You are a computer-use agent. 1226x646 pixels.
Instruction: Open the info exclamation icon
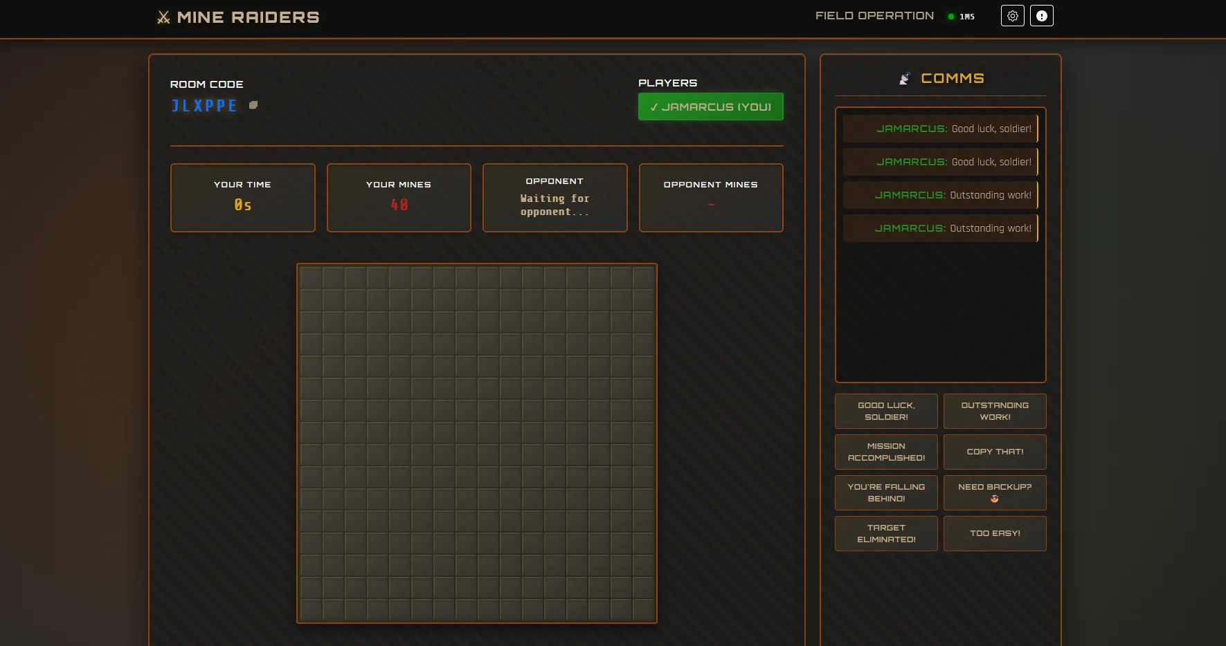click(1042, 16)
